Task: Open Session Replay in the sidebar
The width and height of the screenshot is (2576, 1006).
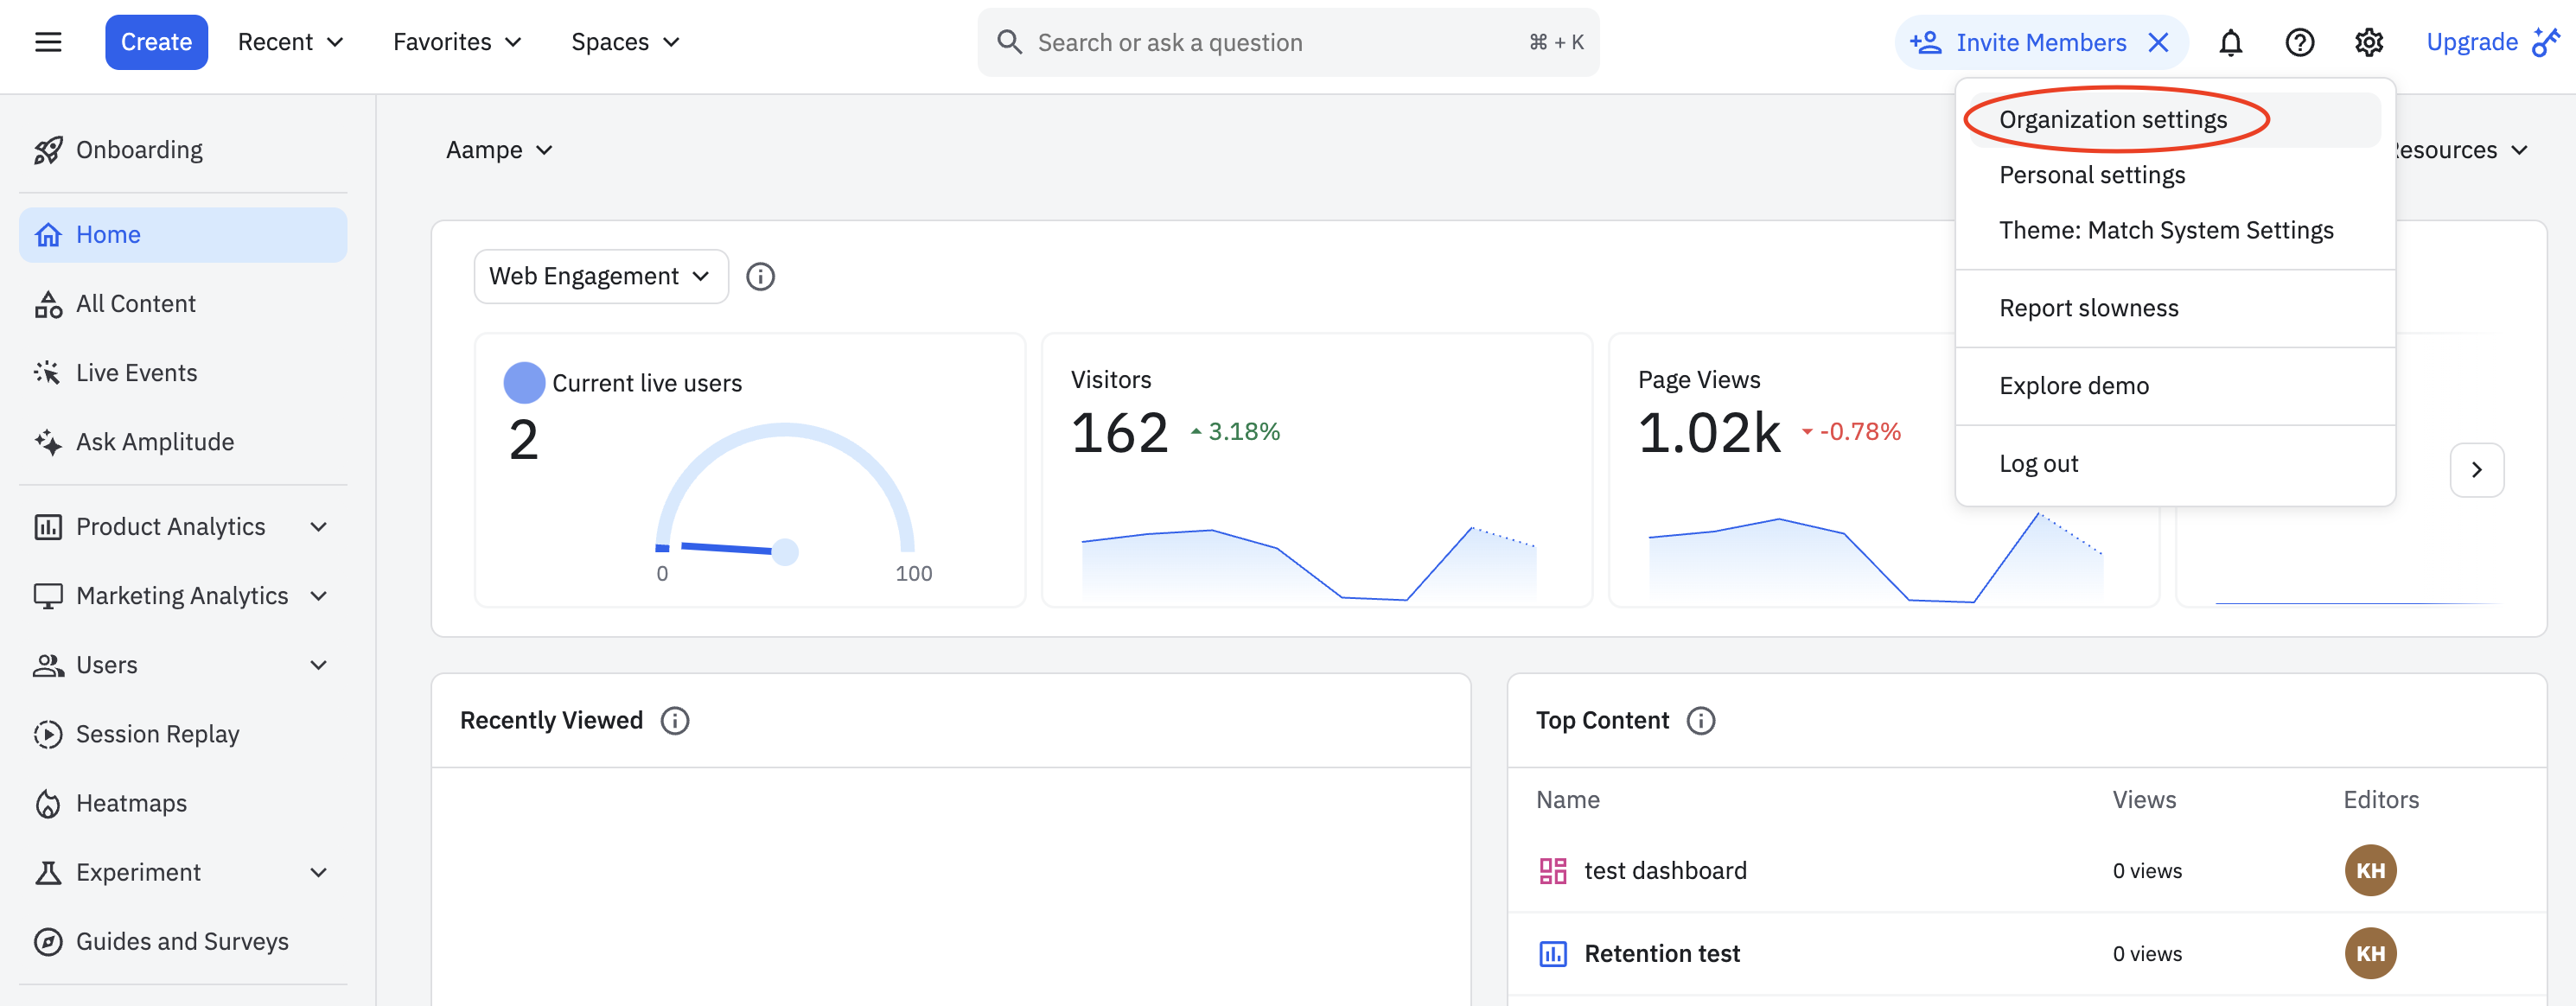Action: [157, 734]
